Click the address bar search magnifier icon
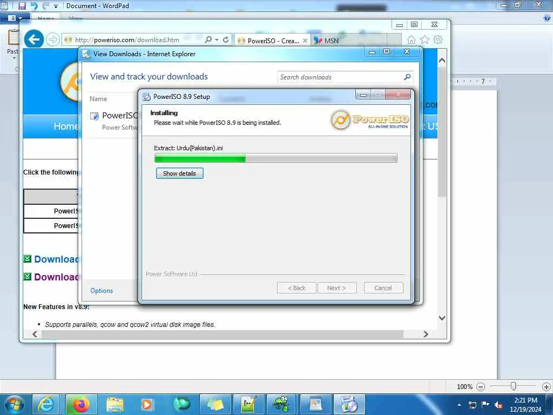 (208, 39)
